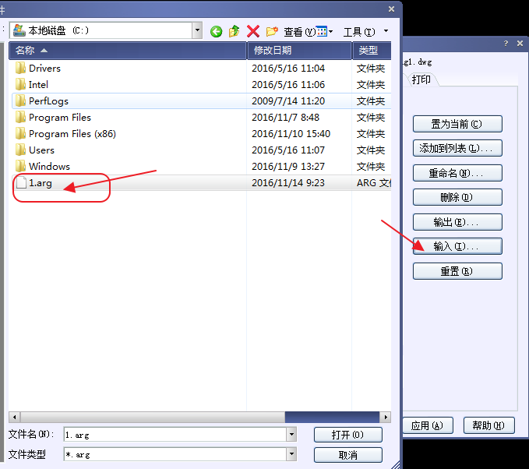
Task: Open the 工具 tools menu
Action: 358,31
